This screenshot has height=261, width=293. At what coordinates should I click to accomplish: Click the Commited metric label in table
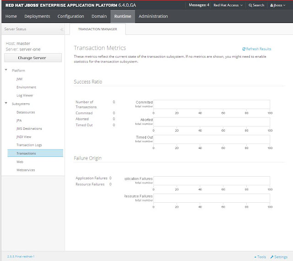[84, 113]
